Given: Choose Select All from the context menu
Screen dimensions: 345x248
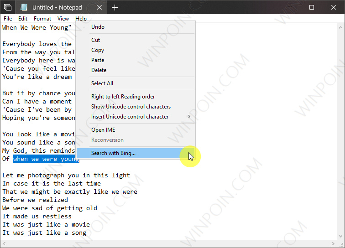Looking at the screenshot, I should tap(136, 83).
